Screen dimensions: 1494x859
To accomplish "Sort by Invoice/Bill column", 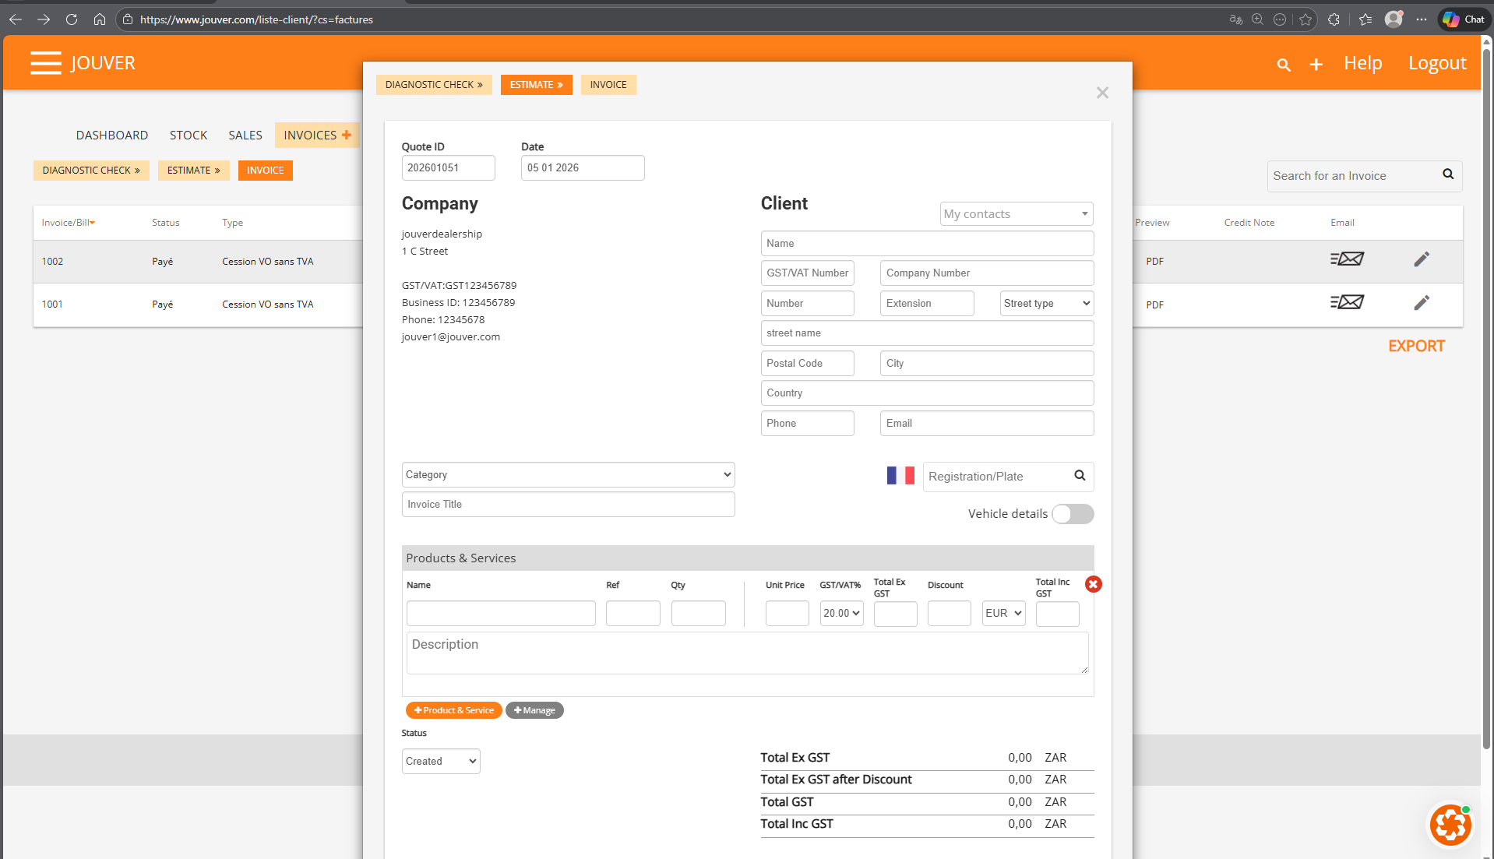I will click(x=69, y=223).
